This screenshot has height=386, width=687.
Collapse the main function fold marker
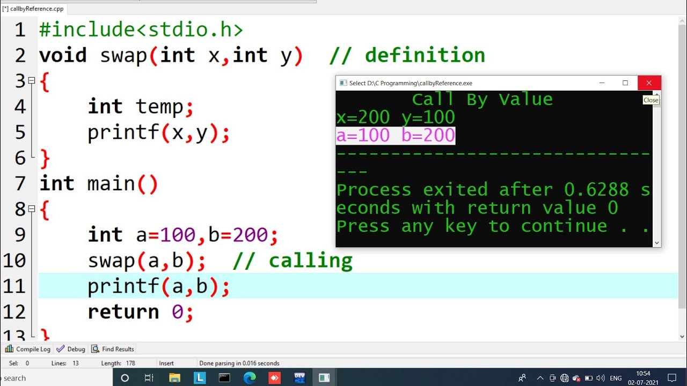[32, 209]
